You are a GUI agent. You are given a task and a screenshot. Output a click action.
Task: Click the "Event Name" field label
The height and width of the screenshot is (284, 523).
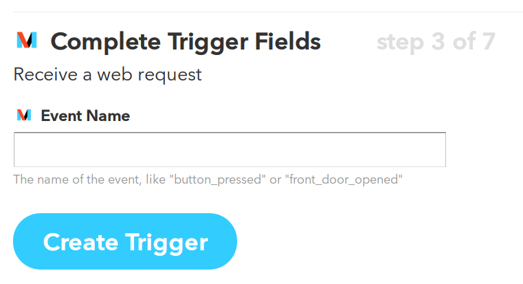coord(85,116)
